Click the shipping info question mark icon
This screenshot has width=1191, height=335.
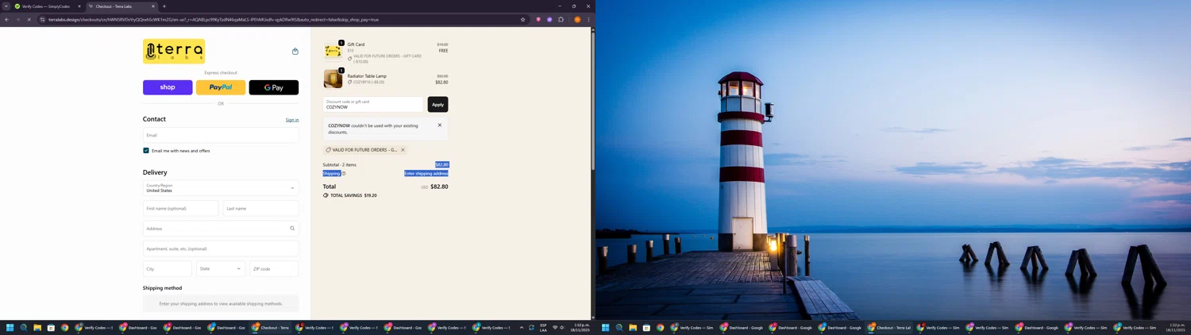344,173
